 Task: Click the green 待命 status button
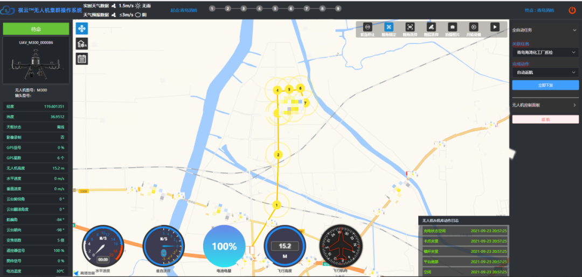(x=36, y=29)
